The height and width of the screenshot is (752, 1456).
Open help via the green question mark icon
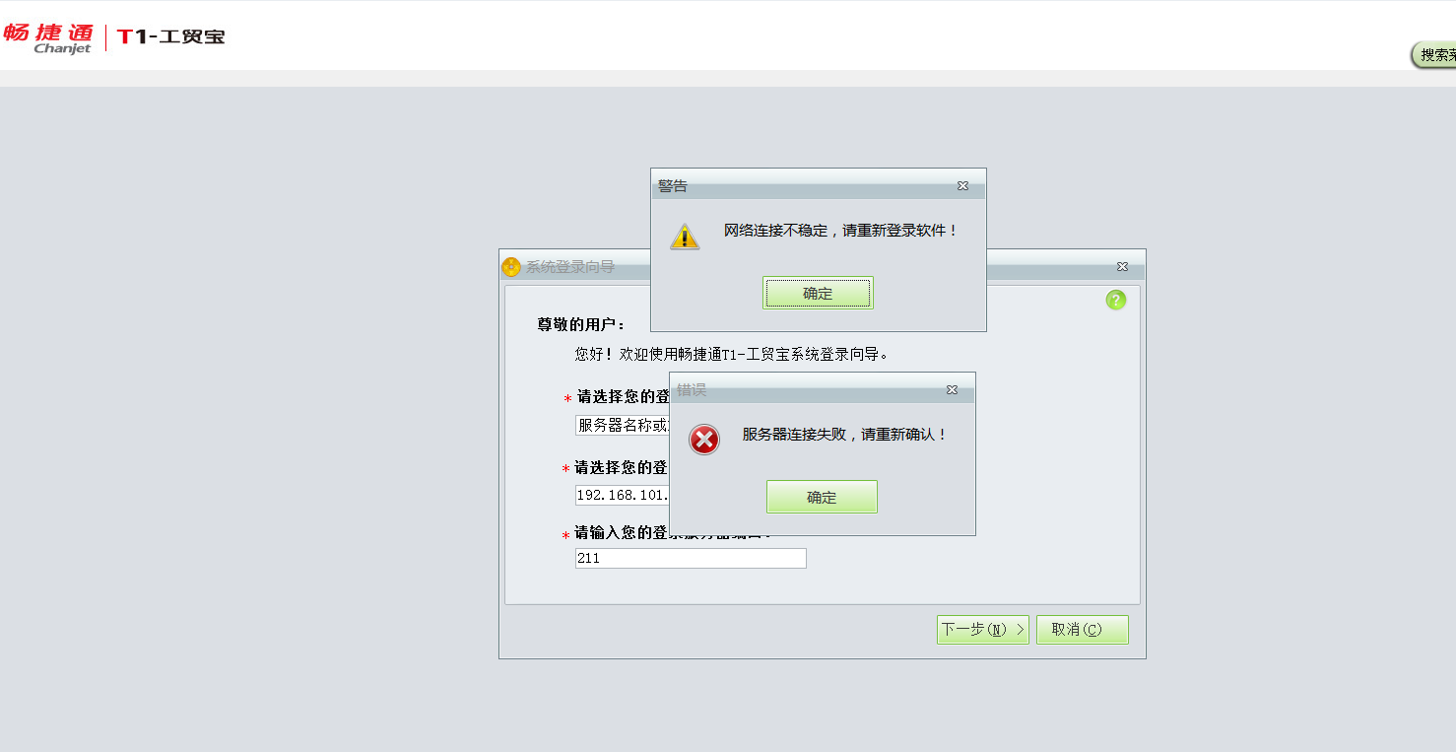coord(1115,301)
